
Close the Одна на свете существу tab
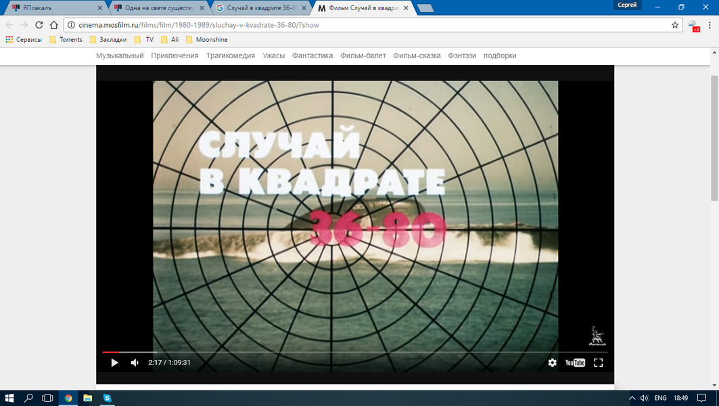[202, 8]
